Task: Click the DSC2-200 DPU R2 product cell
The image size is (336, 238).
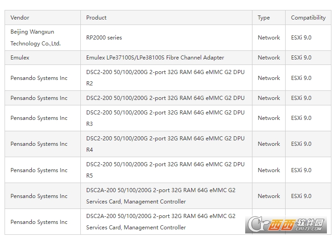Action: [165, 78]
